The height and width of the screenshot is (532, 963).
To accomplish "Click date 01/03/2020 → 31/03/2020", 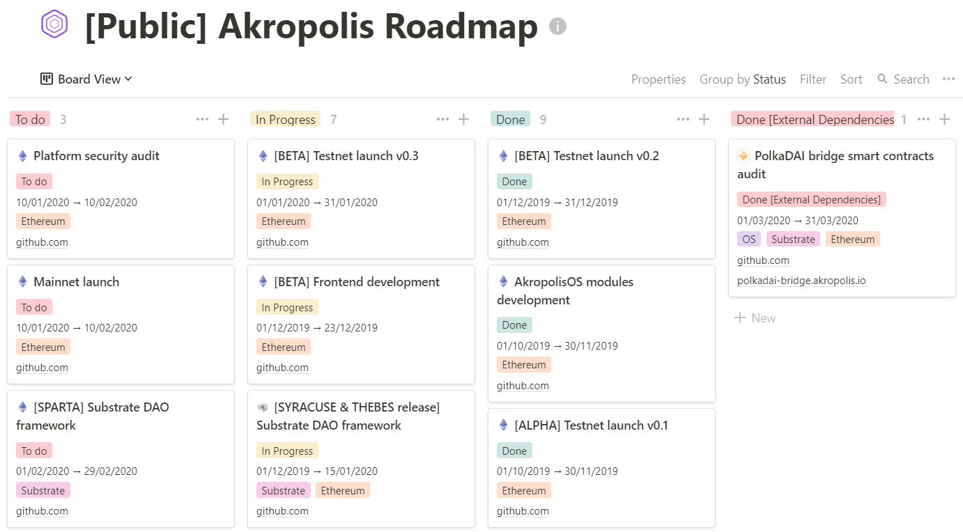I will 798,221.
